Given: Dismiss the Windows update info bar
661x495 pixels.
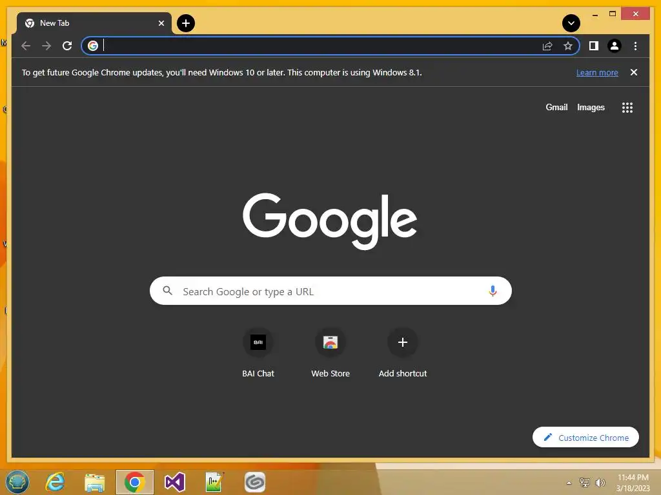Looking at the screenshot, I should (x=633, y=72).
